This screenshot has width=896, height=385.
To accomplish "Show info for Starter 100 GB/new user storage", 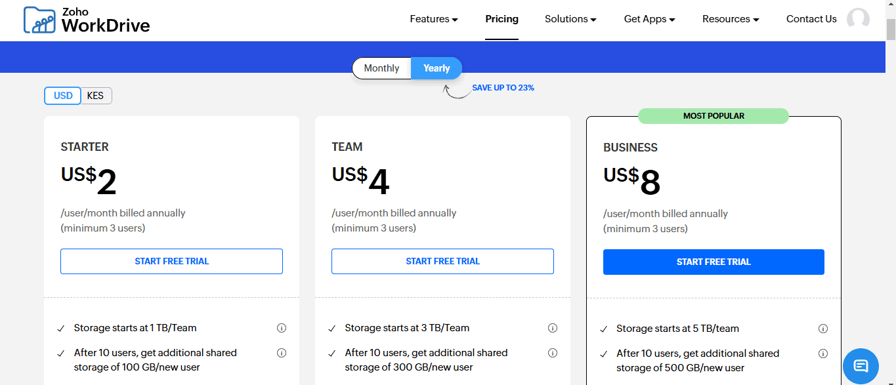I will (x=282, y=353).
